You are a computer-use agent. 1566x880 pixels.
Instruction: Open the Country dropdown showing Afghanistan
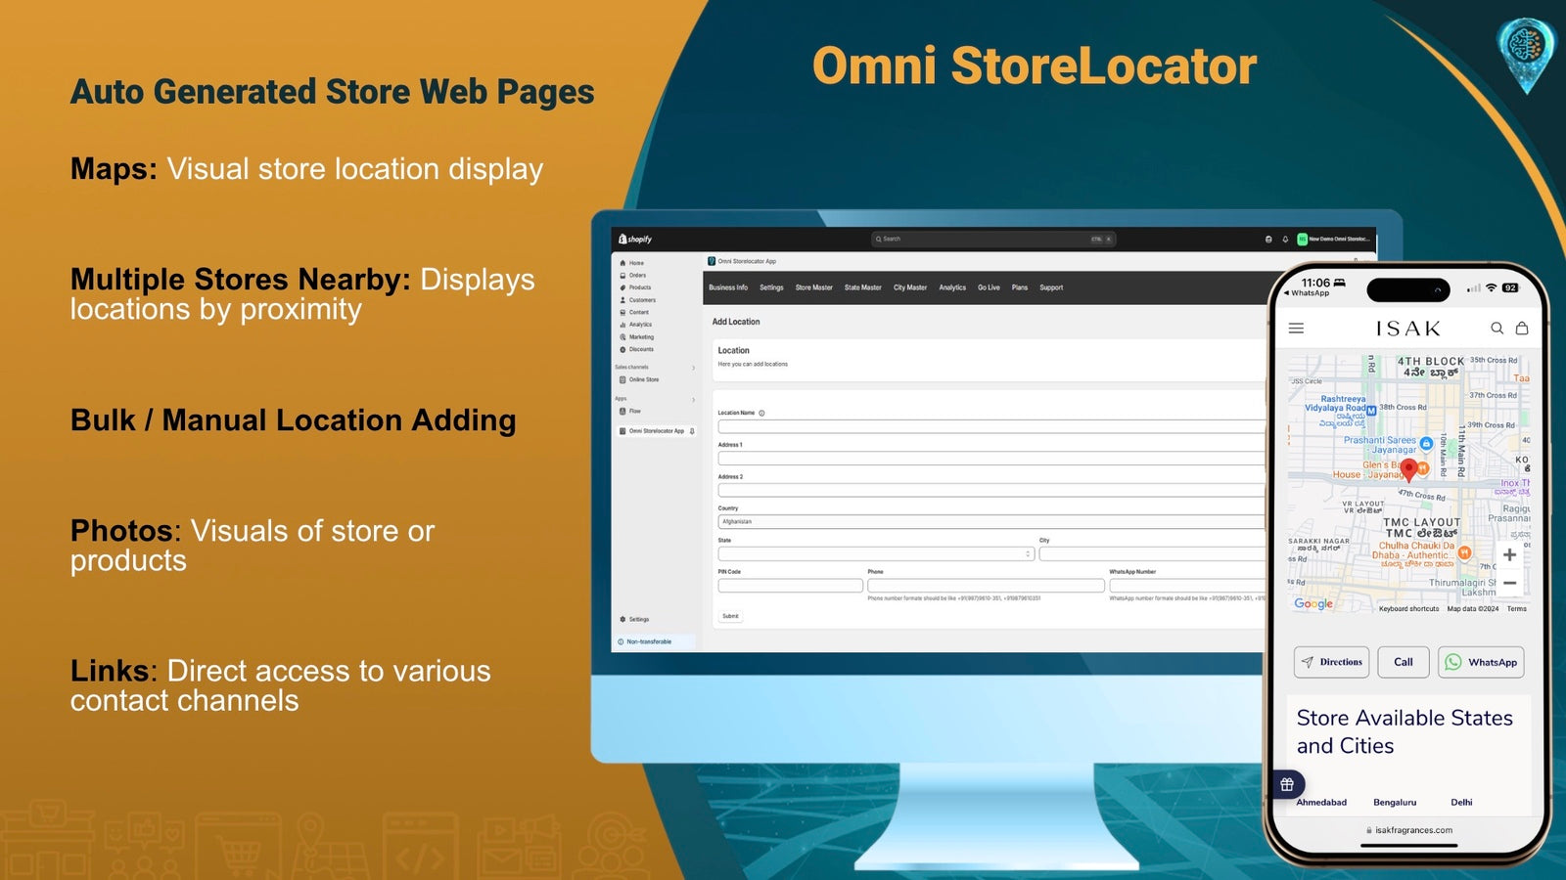(x=991, y=522)
